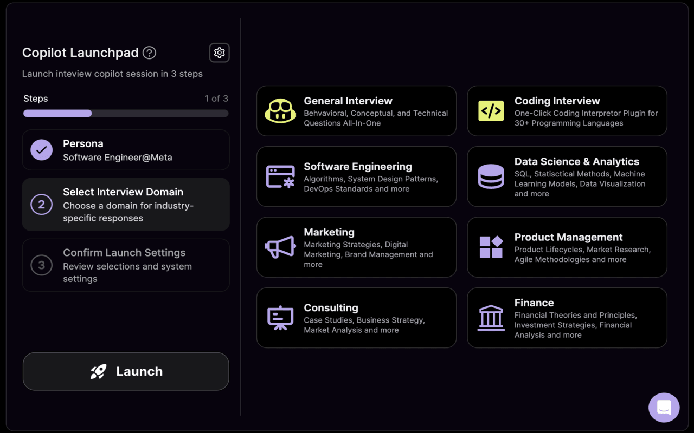Pick the Marketing domain title
The image size is (694, 433).
(329, 232)
